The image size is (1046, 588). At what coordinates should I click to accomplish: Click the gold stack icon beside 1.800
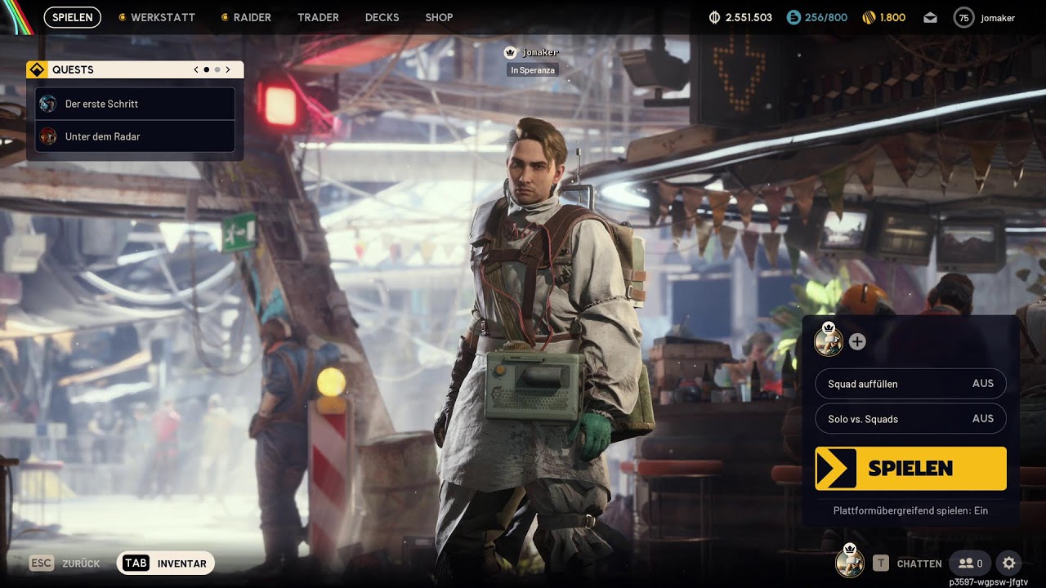coord(869,17)
